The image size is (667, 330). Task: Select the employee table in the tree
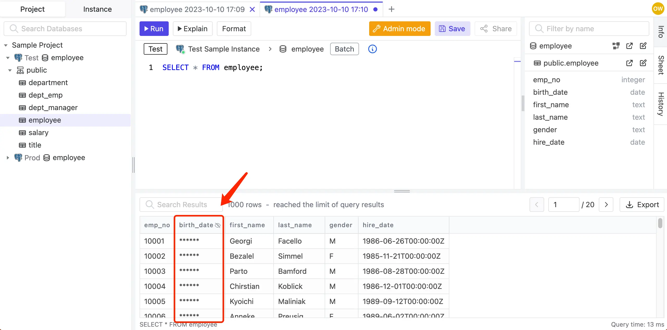tap(45, 120)
